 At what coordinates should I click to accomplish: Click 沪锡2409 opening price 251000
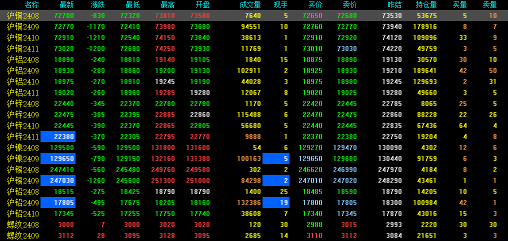[198, 181]
